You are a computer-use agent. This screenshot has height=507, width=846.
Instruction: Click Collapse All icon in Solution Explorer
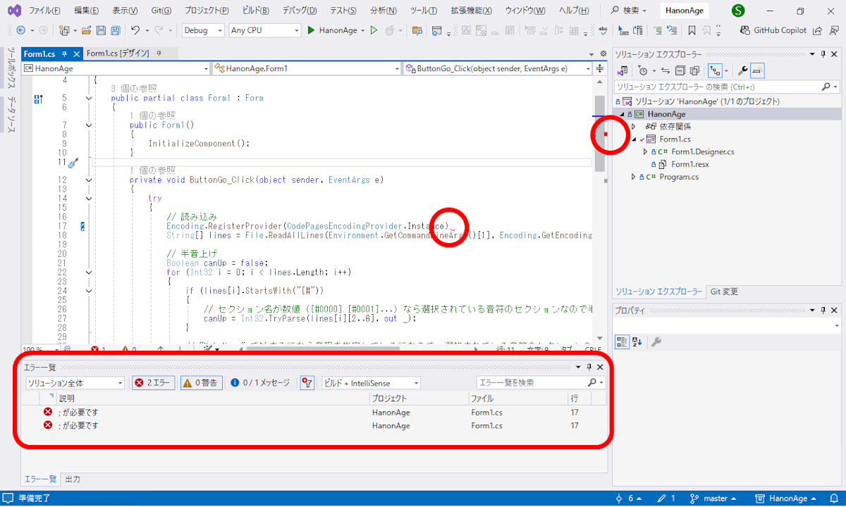click(680, 70)
